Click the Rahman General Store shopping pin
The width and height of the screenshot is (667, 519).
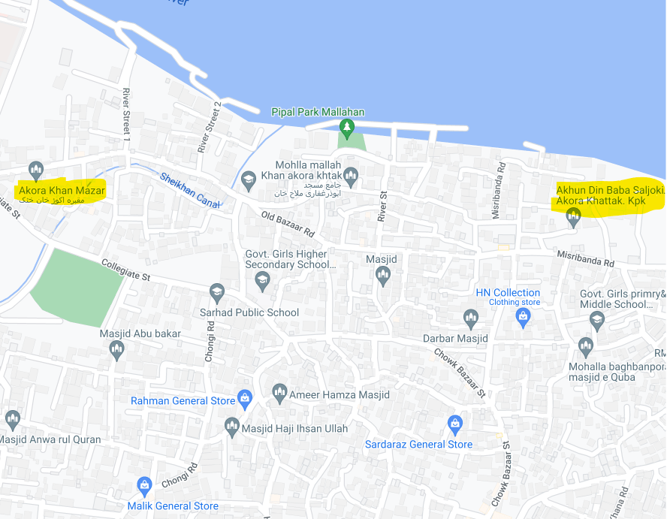pyautogui.click(x=245, y=400)
